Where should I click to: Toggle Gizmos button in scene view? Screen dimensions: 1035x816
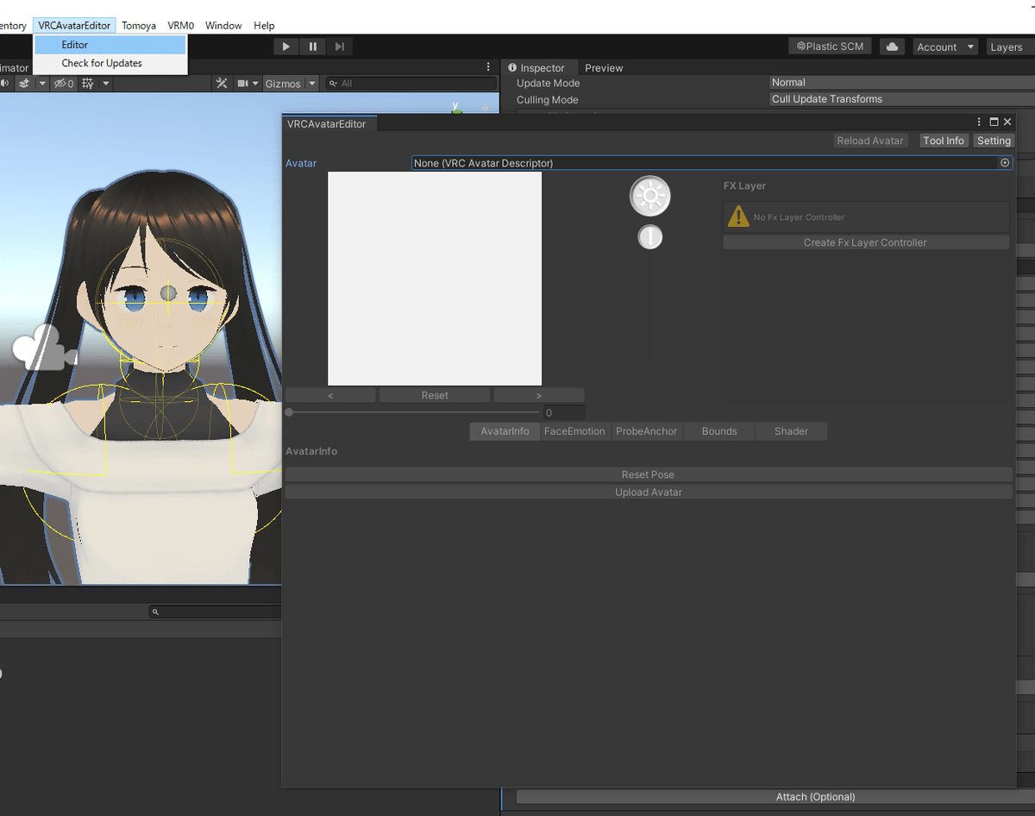point(283,84)
